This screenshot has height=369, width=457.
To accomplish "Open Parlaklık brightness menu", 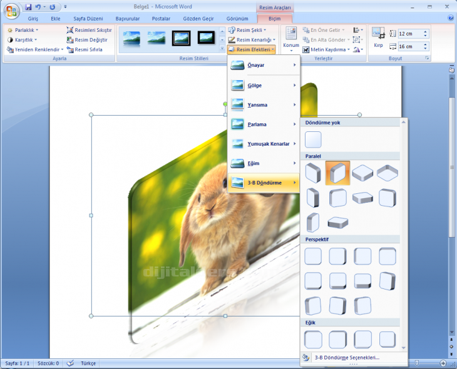I will click(23, 30).
